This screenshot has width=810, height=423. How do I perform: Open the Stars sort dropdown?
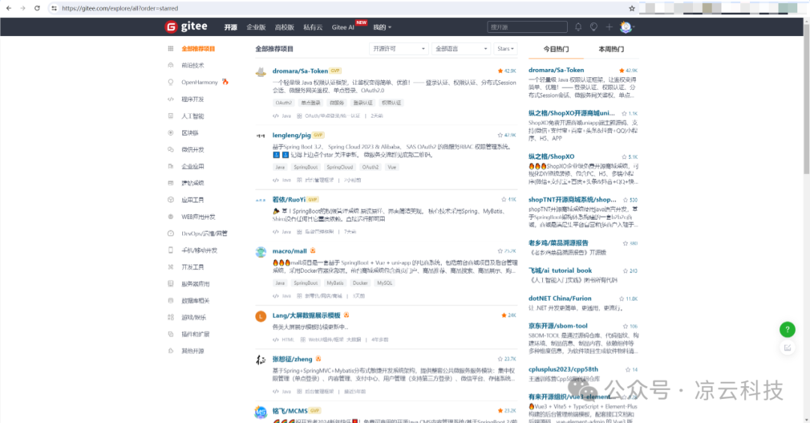click(x=505, y=49)
